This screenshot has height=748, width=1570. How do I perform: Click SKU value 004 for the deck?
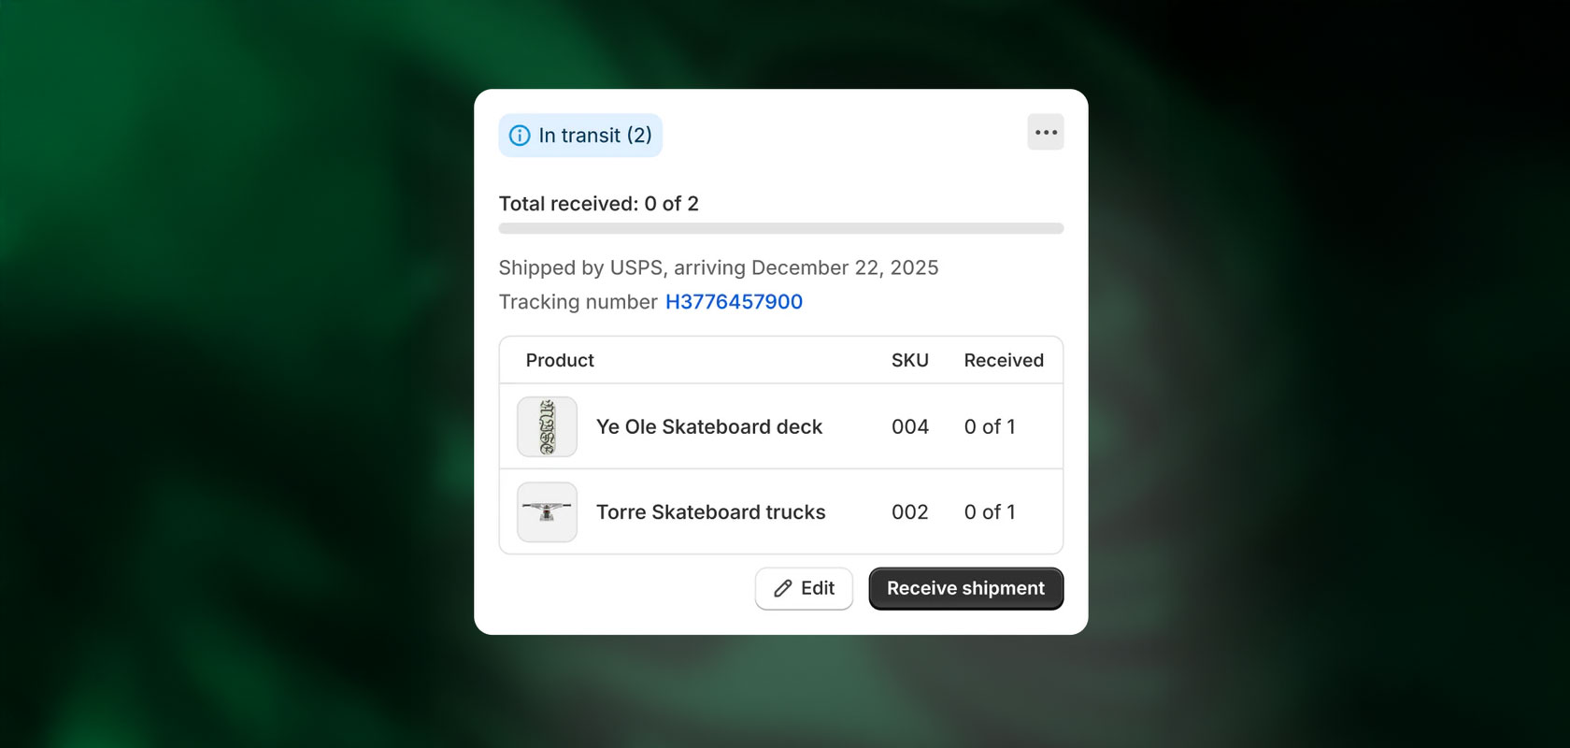click(909, 426)
